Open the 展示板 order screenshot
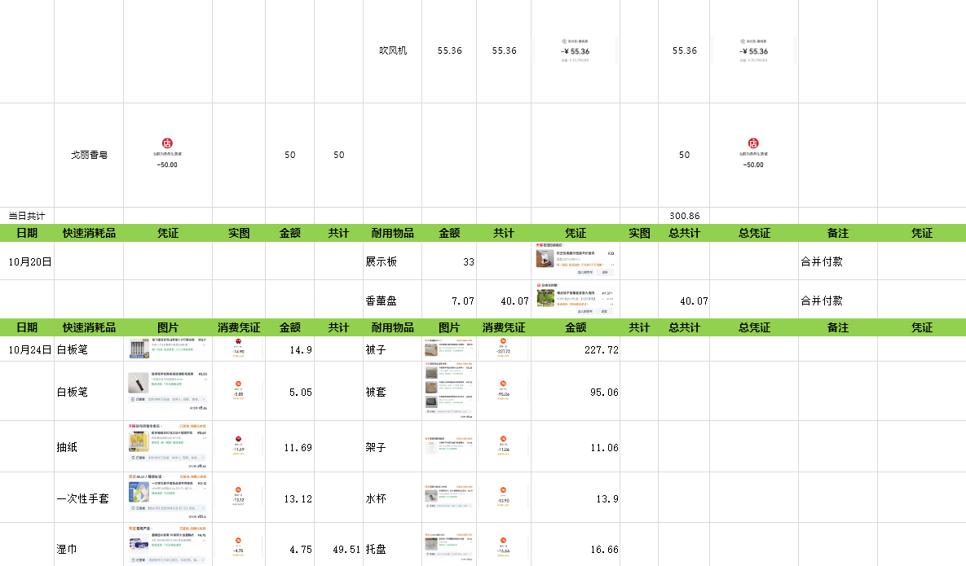Image resolution: width=966 pixels, height=566 pixels. pos(576,261)
